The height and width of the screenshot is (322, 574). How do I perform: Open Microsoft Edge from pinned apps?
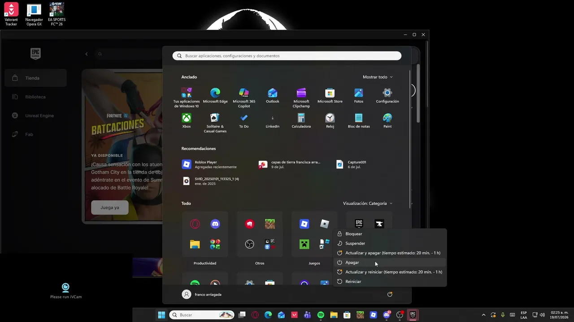215,95
